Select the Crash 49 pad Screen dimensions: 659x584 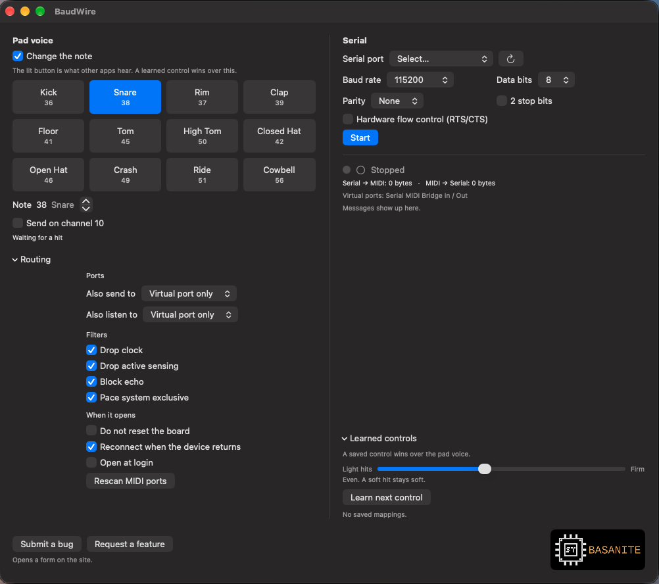pos(125,175)
